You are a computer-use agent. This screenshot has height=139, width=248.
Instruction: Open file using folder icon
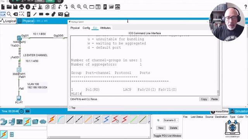pos(9,7)
